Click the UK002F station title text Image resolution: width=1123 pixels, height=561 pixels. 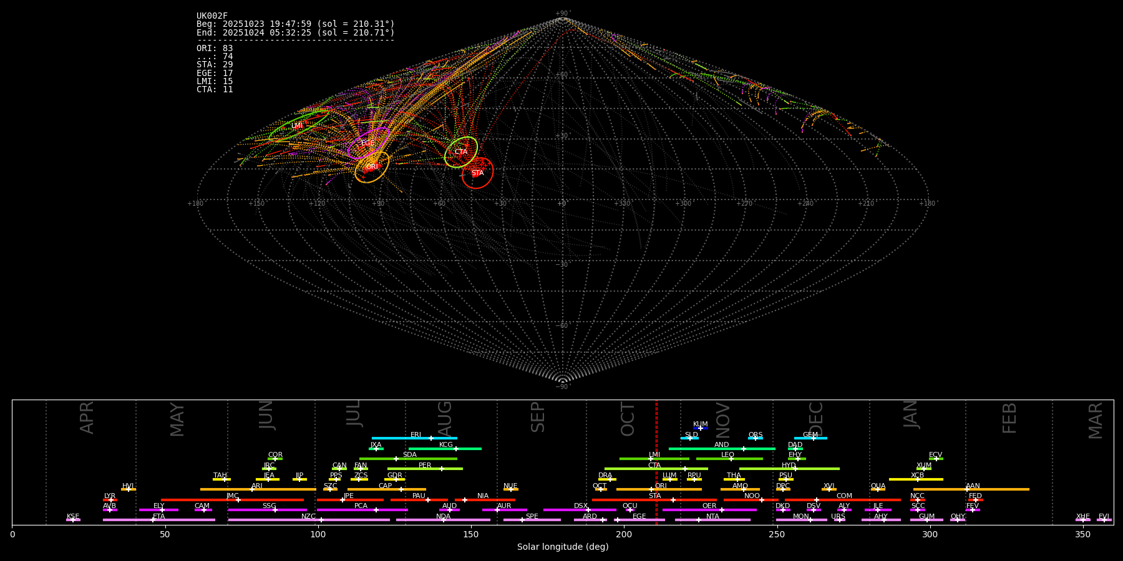pyautogui.click(x=212, y=16)
